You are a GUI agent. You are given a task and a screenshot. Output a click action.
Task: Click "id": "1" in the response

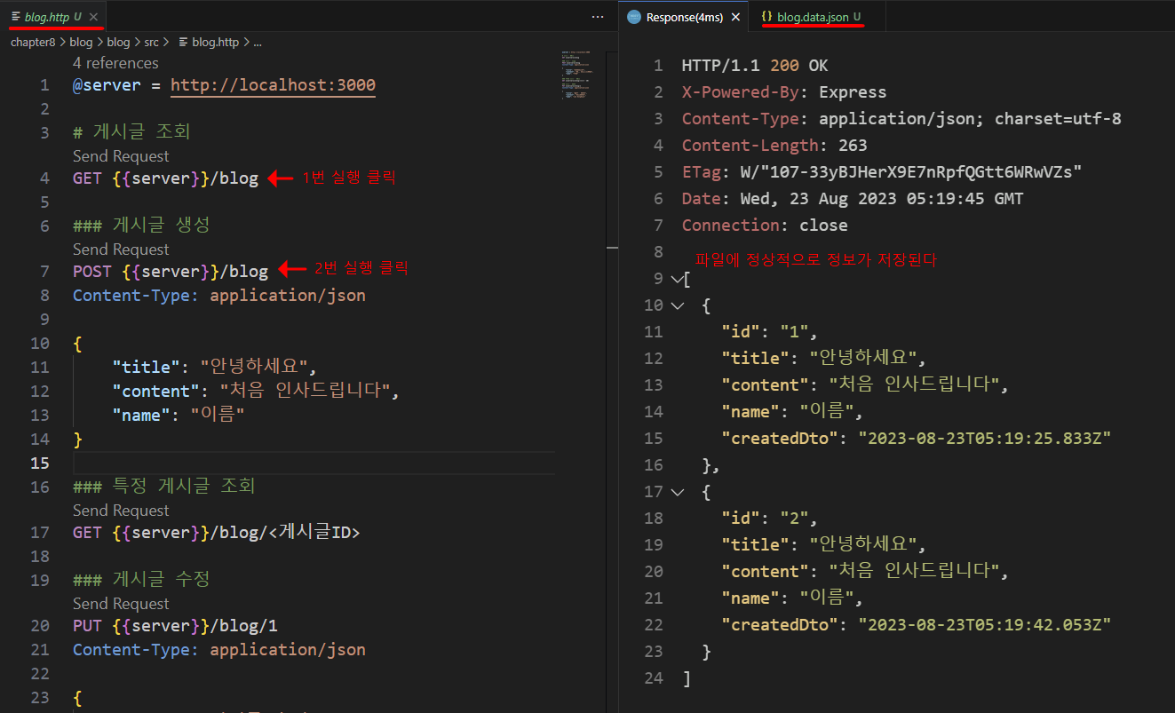[769, 332]
